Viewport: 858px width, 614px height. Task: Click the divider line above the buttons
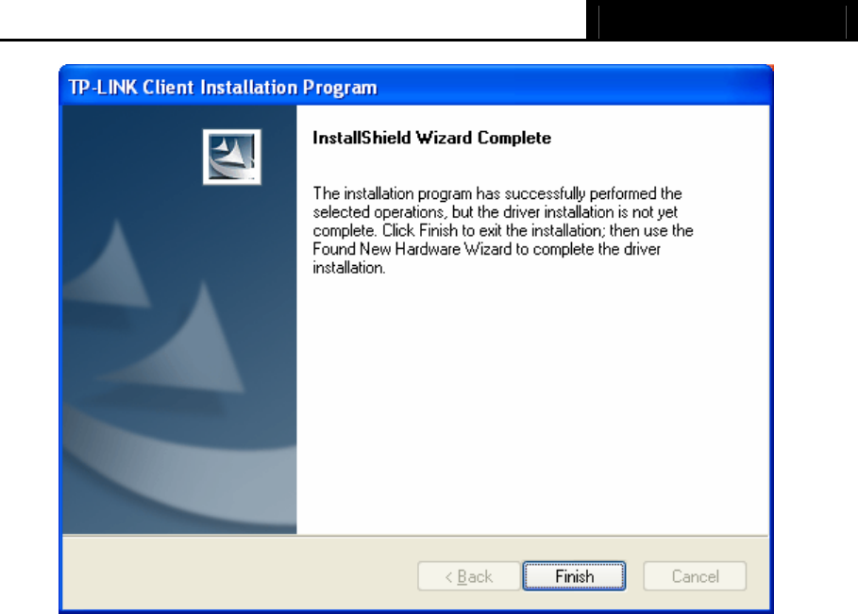[x=416, y=536]
